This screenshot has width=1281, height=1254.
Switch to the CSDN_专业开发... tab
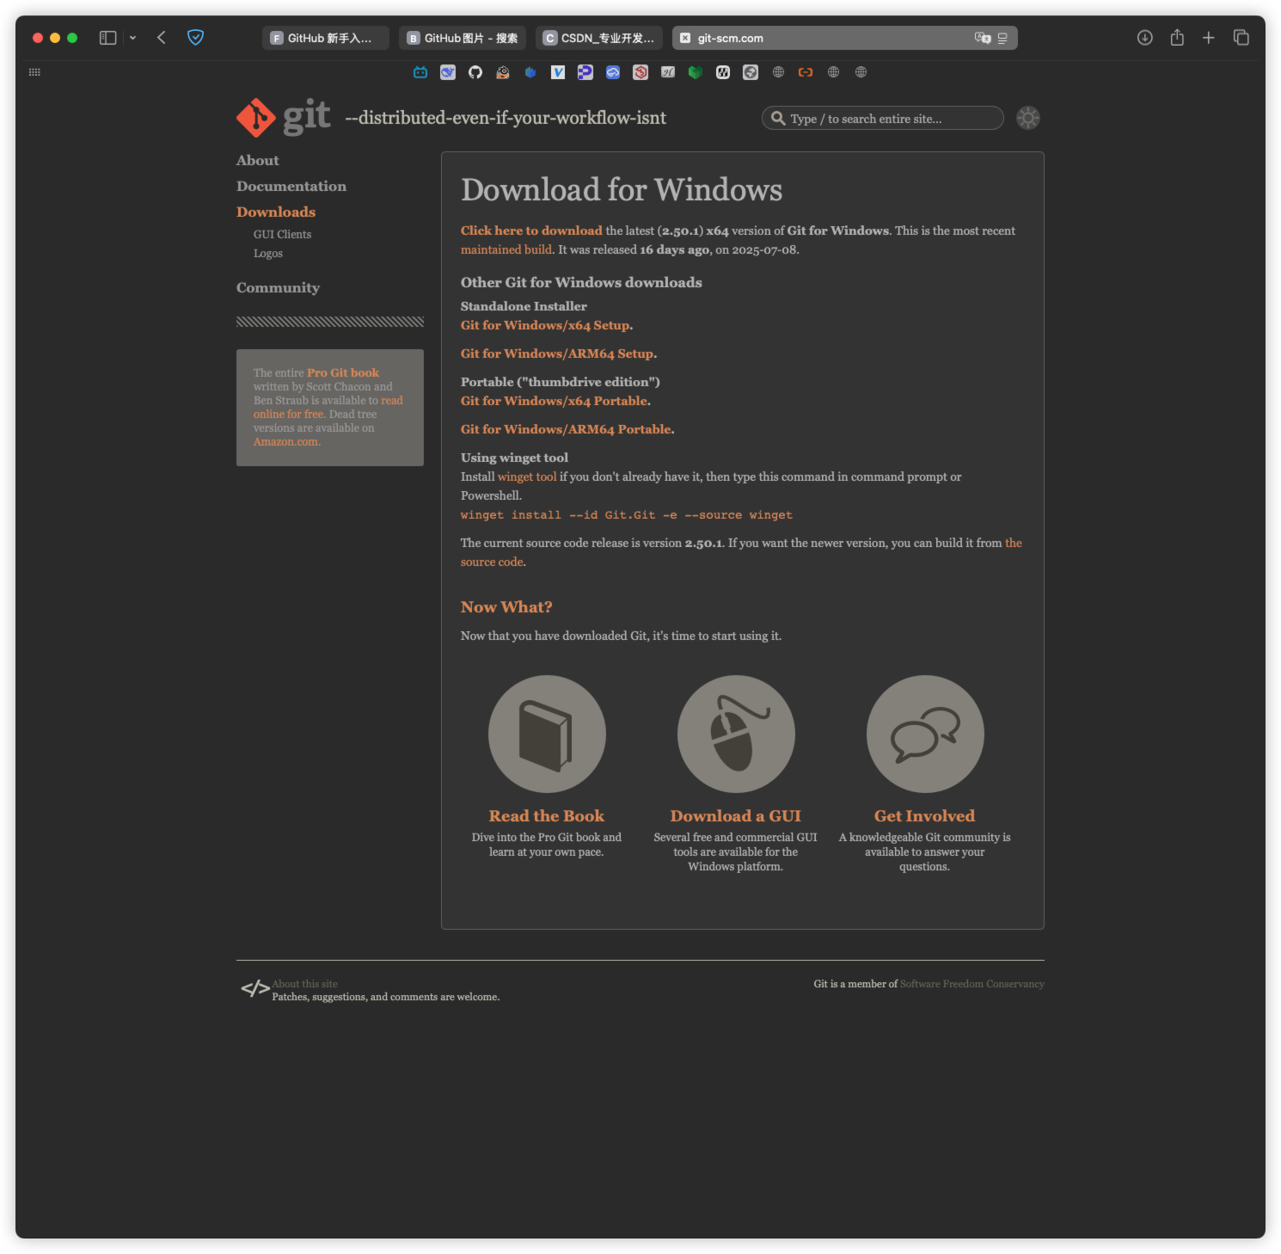pos(599,38)
